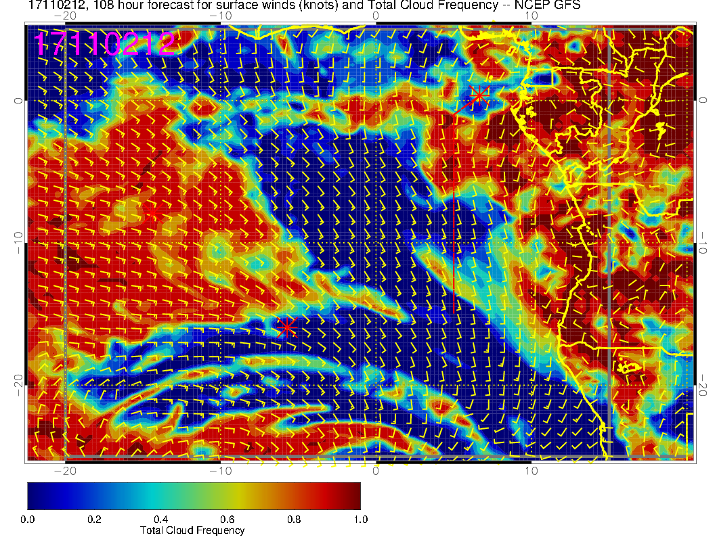Click the -20 latitude label on the right axis
This screenshot has width=715, height=552.
(702, 386)
